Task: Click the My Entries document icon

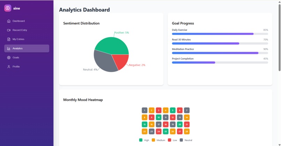Action: tap(9, 39)
